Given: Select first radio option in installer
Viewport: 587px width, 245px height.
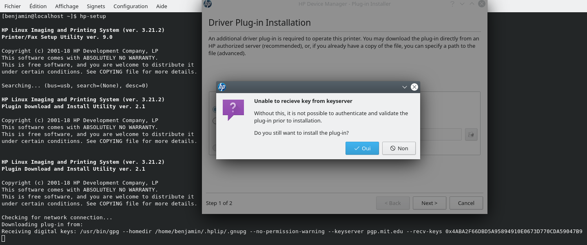Looking at the screenshot, I should 214,109.
